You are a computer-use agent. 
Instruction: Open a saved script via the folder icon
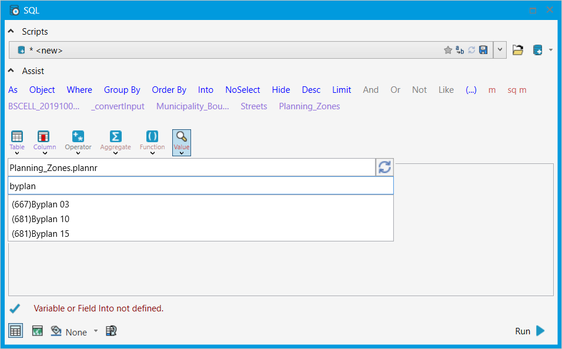[517, 50]
